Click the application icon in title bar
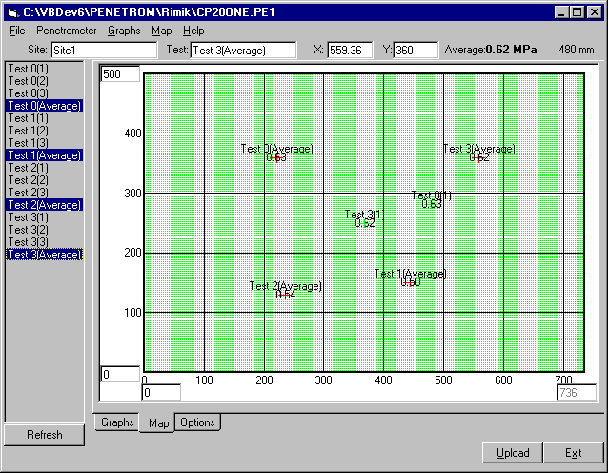Image resolution: width=608 pixels, height=473 pixels. (11, 11)
